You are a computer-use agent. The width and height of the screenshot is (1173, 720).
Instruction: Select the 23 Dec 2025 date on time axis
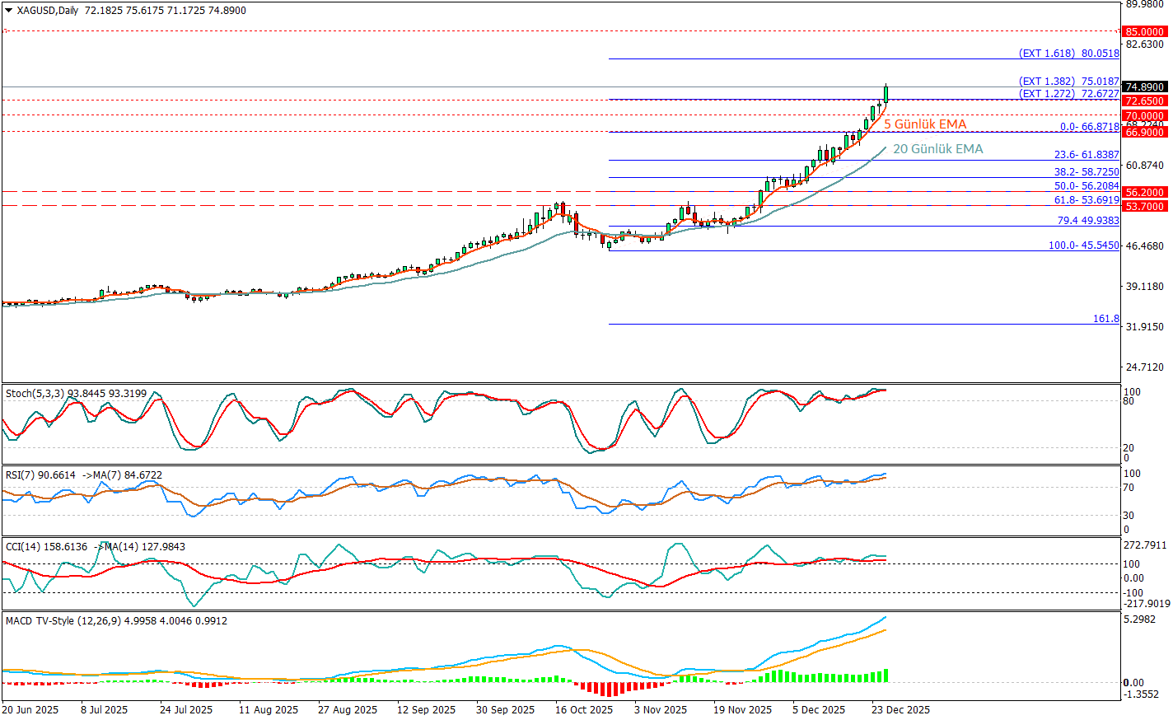tap(901, 710)
